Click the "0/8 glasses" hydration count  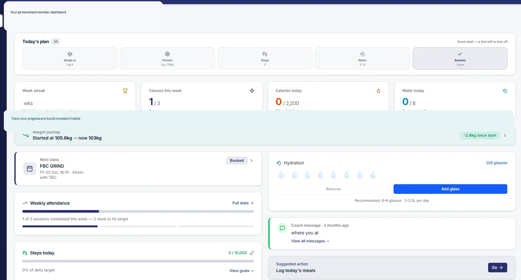[497, 163]
